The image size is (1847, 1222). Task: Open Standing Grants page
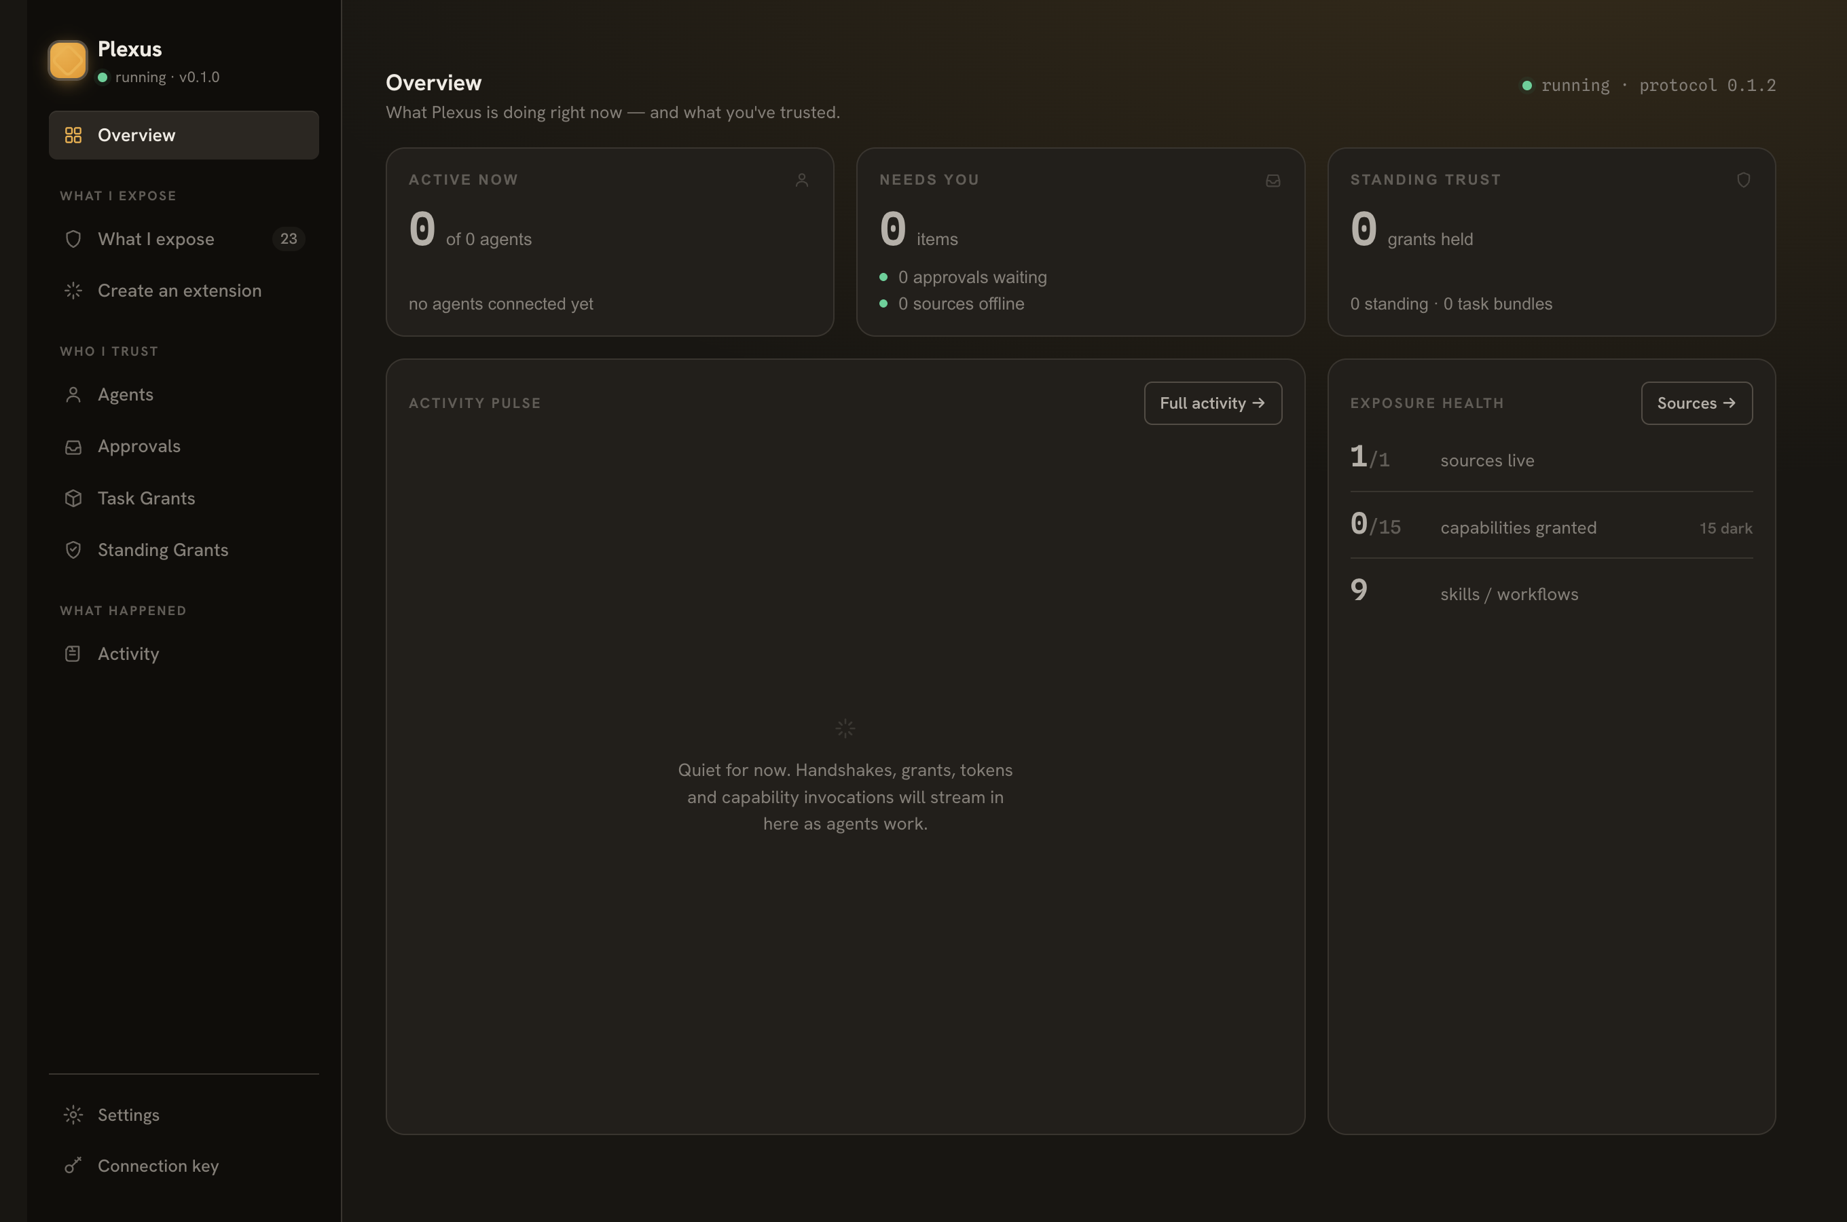(x=183, y=549)
